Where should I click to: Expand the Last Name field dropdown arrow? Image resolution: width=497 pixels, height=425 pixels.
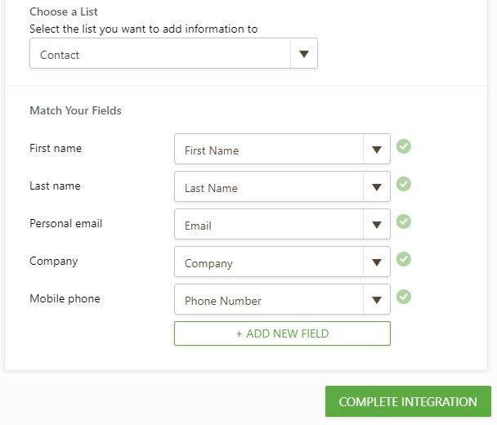377,187
